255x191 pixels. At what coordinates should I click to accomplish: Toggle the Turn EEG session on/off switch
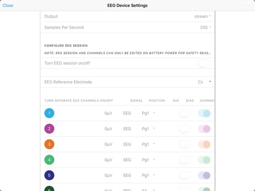pos(204,63)
